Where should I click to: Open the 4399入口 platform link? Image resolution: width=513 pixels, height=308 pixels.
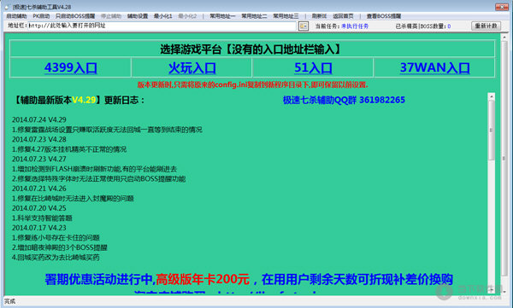click(x=71, y=67)
